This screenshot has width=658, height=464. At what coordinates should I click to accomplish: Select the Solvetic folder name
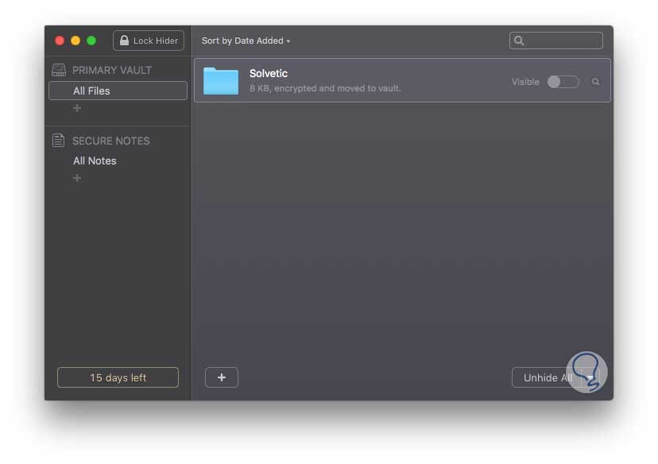pos(269,73)
